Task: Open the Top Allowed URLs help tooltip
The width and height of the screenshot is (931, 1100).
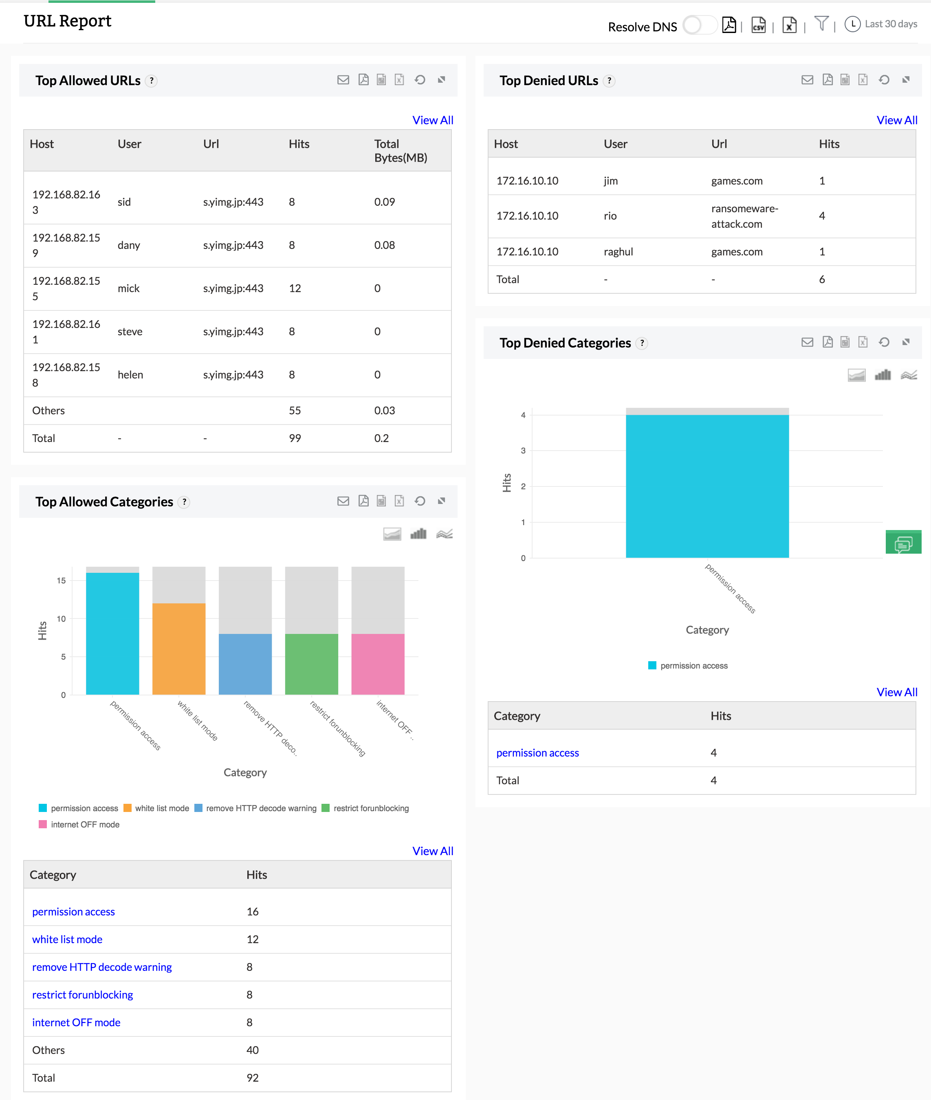Action: [152, 81]
